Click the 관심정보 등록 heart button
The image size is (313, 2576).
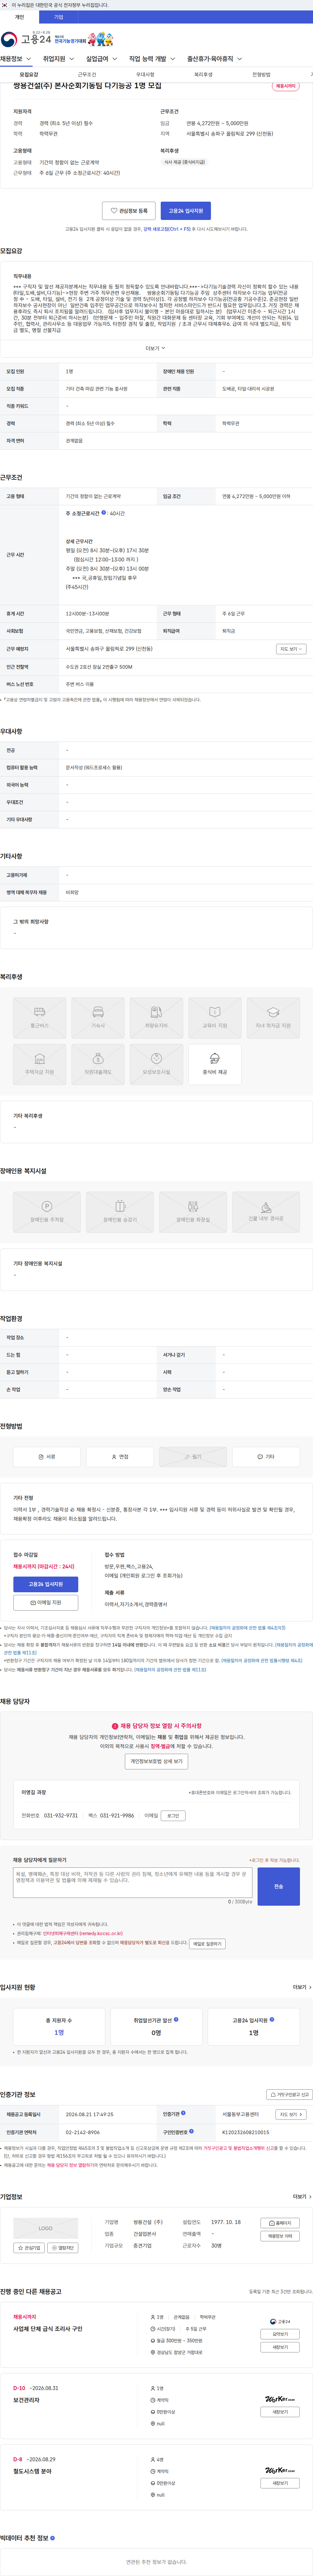[128, 211]
